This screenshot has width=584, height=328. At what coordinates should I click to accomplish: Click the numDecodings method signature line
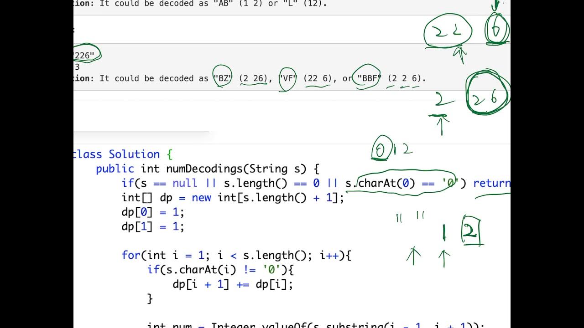(208, 169)
